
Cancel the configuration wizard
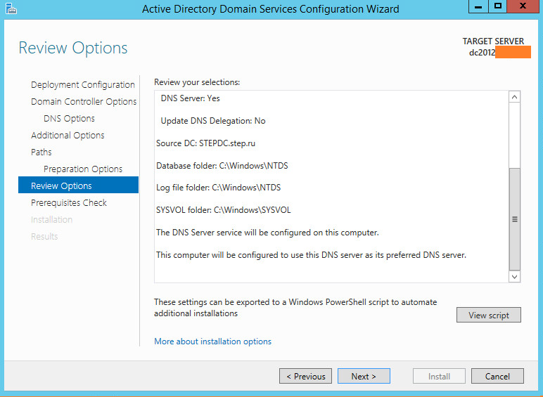coord(497,376)
